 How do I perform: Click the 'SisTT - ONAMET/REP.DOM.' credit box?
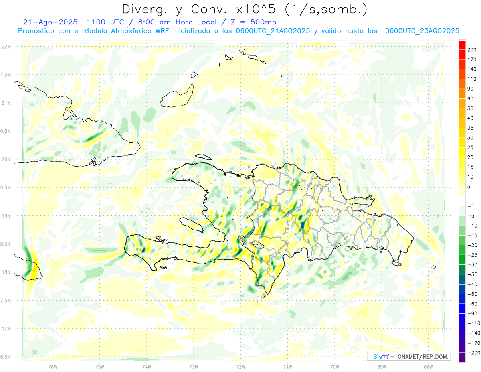(x=409, y=356)
